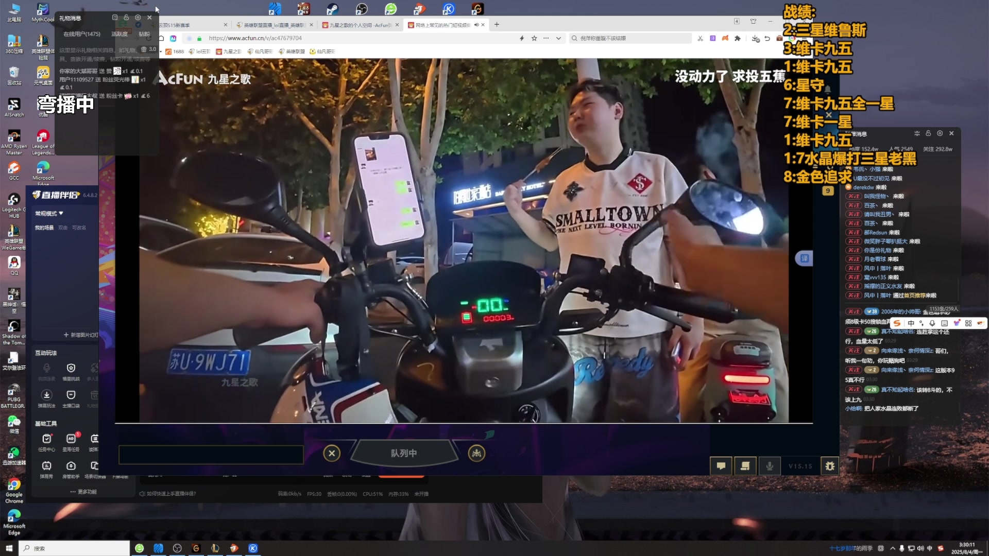This screenshot has height=556, width=989.
Task: Click the game client microphone button
Action: pyautogui.click(x=770, y=466)
